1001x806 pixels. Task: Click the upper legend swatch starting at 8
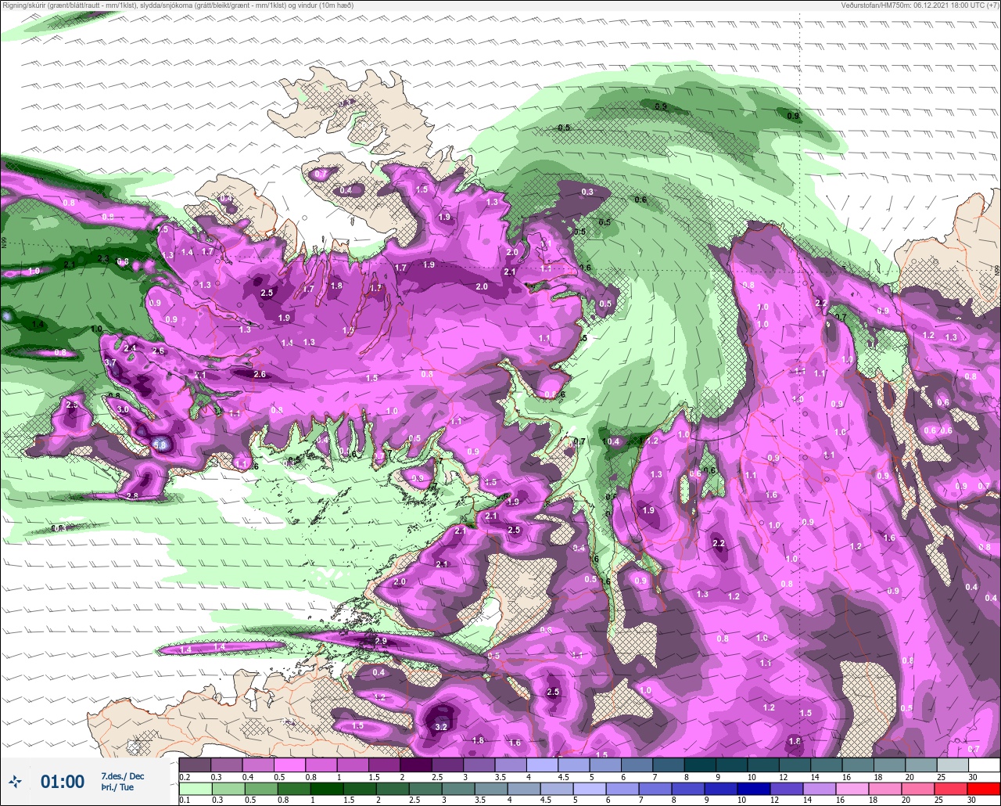coord(700,765)
